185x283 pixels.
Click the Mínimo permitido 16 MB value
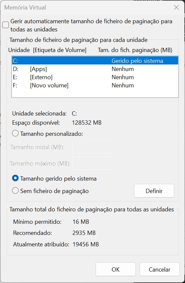click(81, 221)
